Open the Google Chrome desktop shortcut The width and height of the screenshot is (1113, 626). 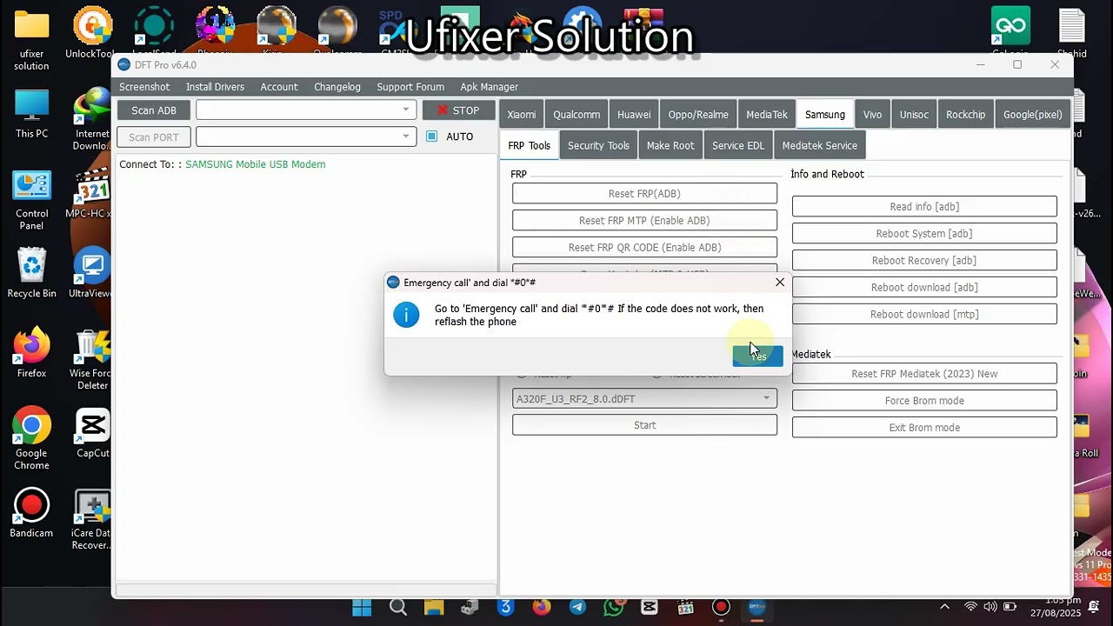coord(31,439)
